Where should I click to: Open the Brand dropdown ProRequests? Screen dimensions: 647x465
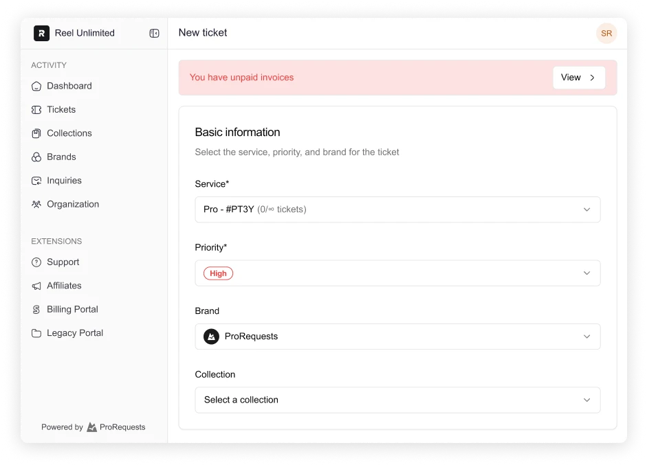point(397,337)
